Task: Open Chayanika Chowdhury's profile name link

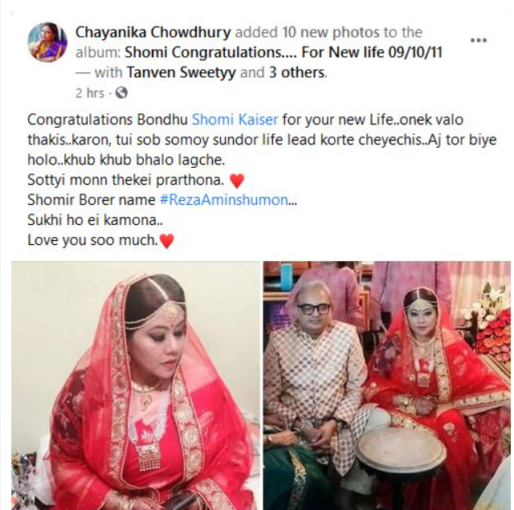Action: pos(153,32)
